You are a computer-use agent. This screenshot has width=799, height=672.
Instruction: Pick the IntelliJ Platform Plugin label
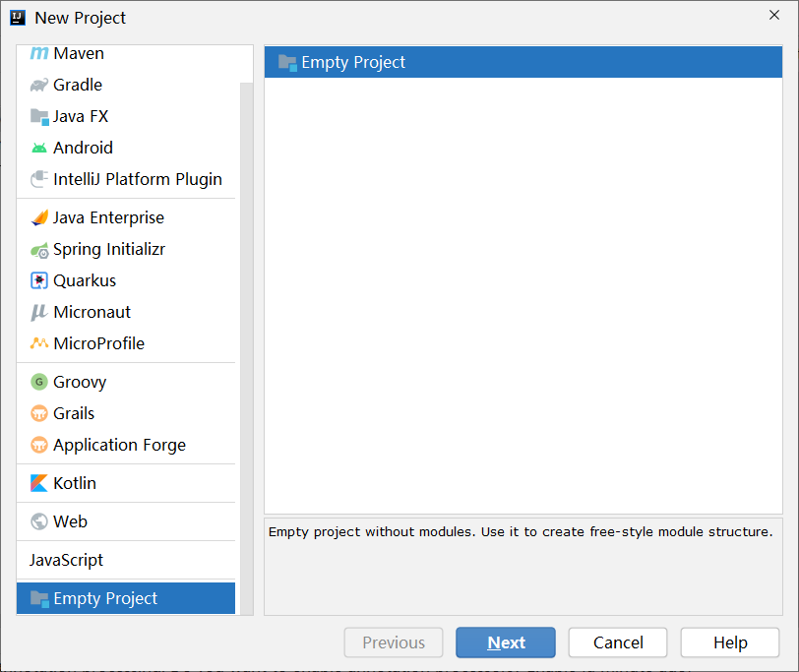138,179
